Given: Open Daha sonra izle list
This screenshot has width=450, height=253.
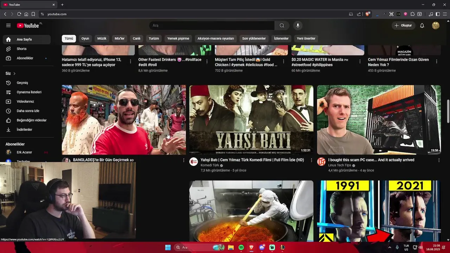Looking at the screenshot, I should pos(27,111).
